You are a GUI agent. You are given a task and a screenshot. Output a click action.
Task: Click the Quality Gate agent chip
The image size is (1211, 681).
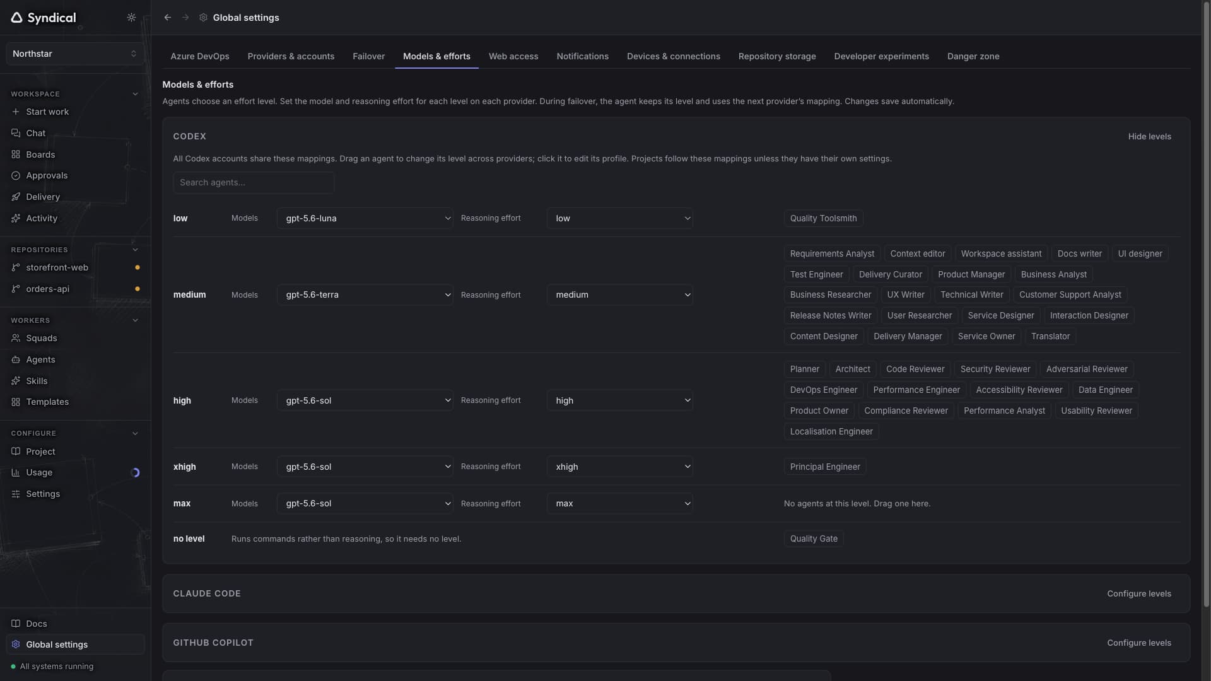(814, 538)
